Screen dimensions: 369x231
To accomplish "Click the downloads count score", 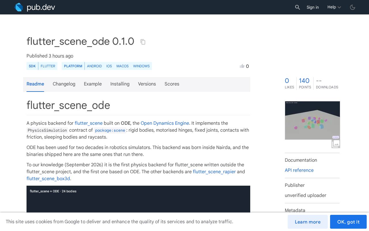I will pyautogui.click(x=327, y=83).
